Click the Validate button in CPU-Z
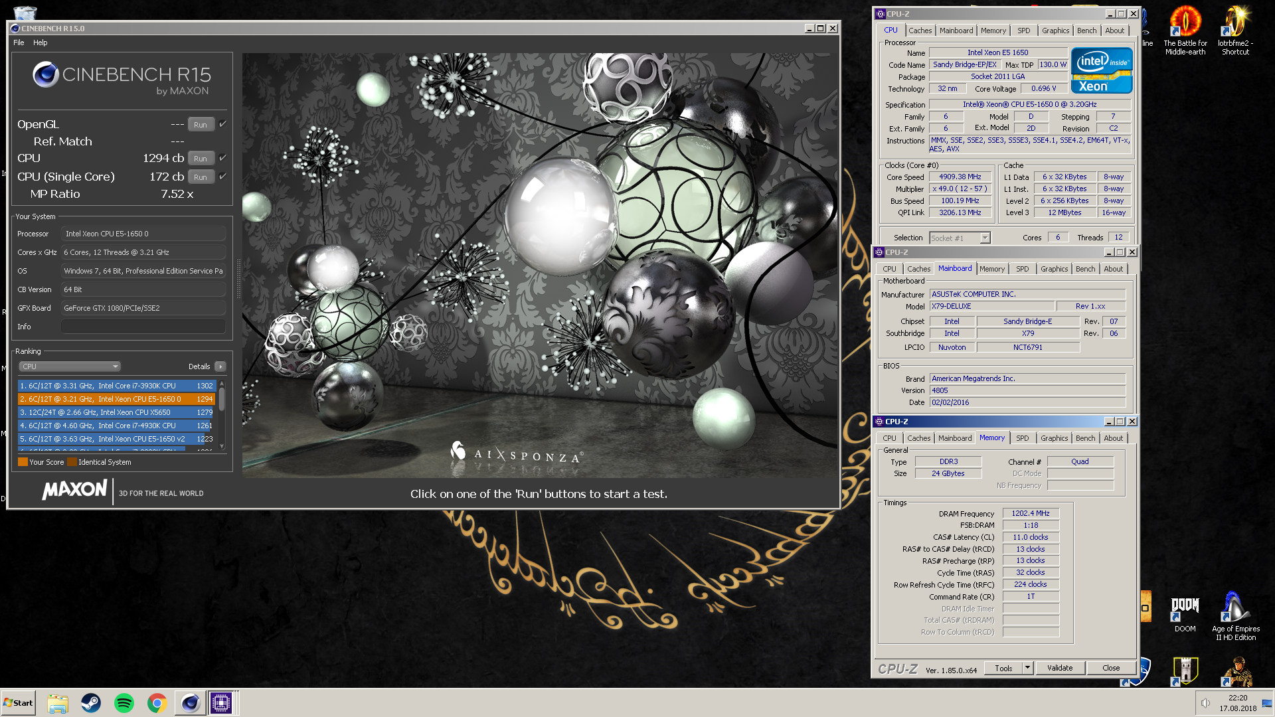Screen dimensions: 1275x717 [x=1060, y=668]
